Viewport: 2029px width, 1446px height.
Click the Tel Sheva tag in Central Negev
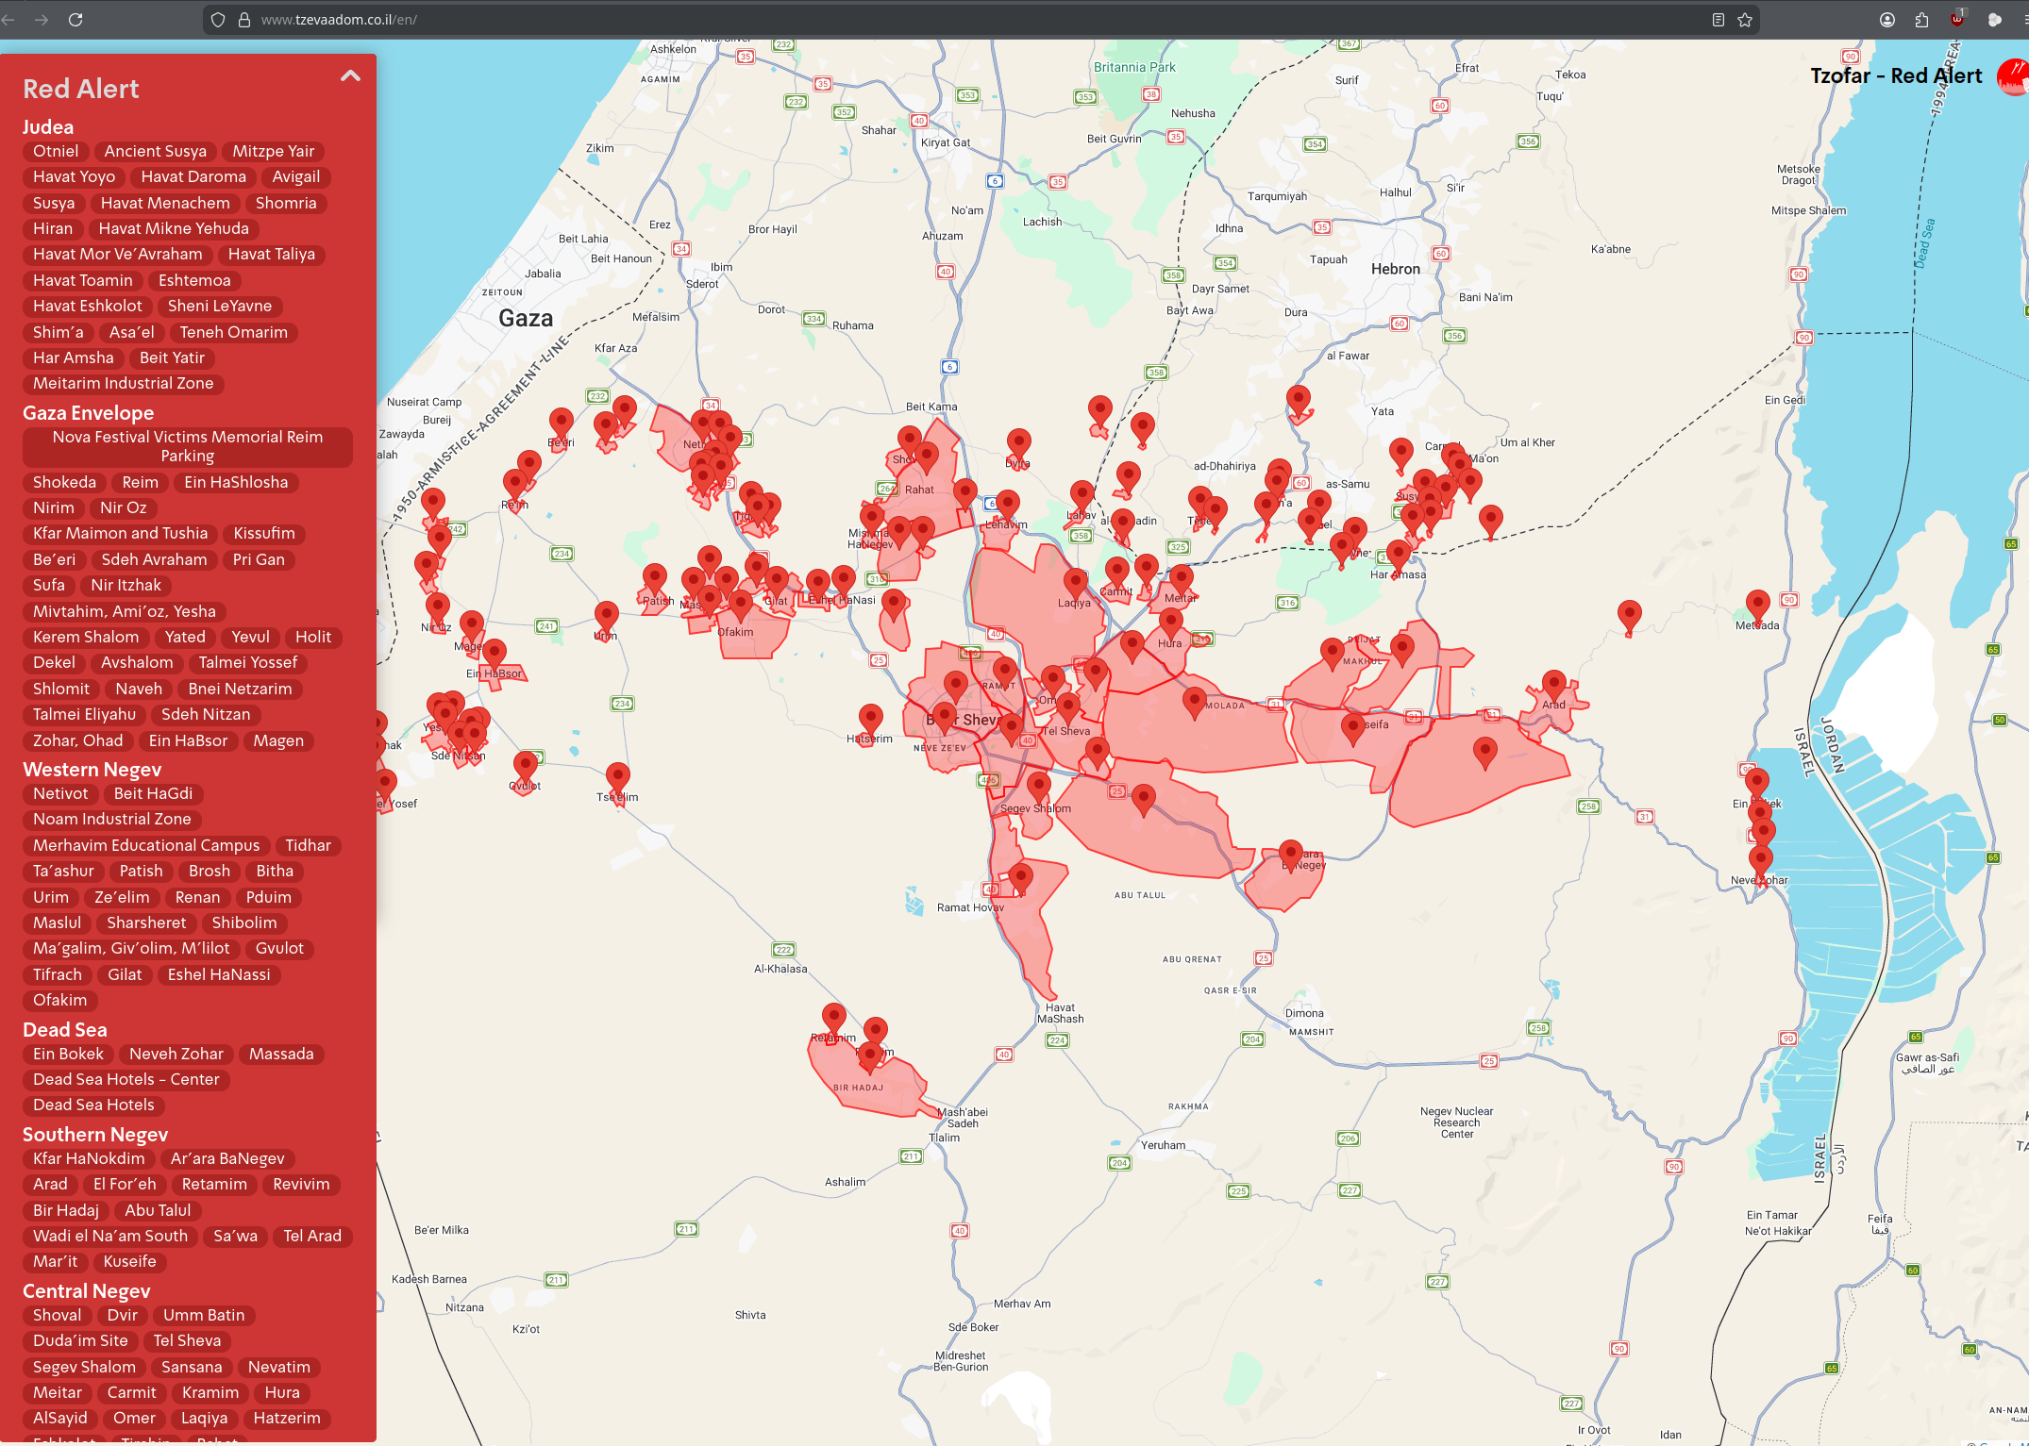click(187, 1340)
